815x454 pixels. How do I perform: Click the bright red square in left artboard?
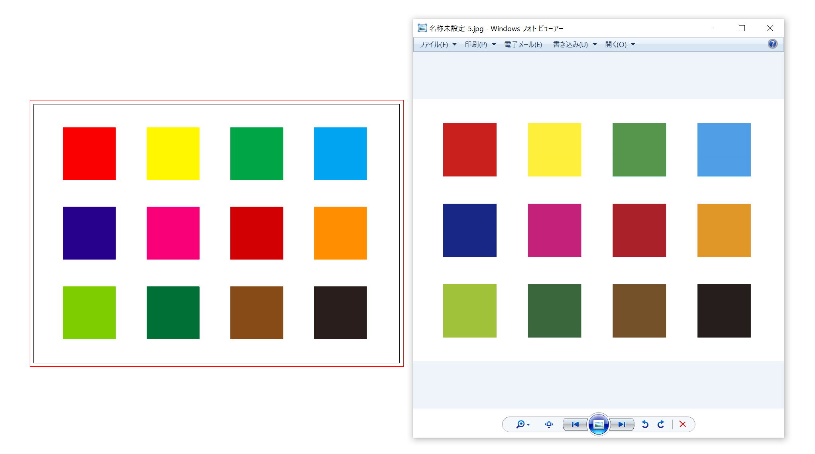[x=89, y=153]
